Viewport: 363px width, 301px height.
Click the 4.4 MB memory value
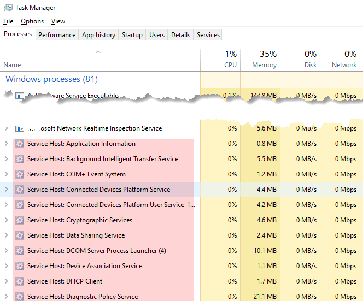pyautogui.click(x=267, y=190)
